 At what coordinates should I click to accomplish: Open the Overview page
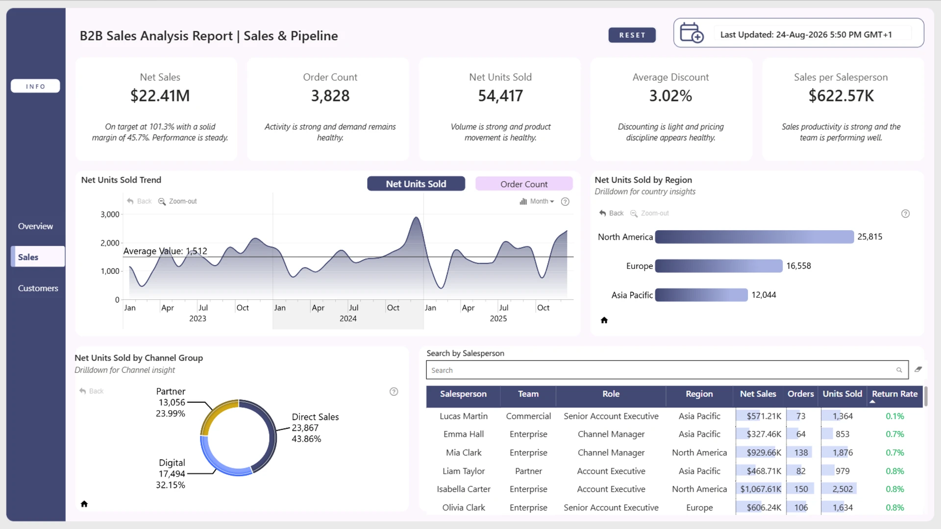point(35,226)
